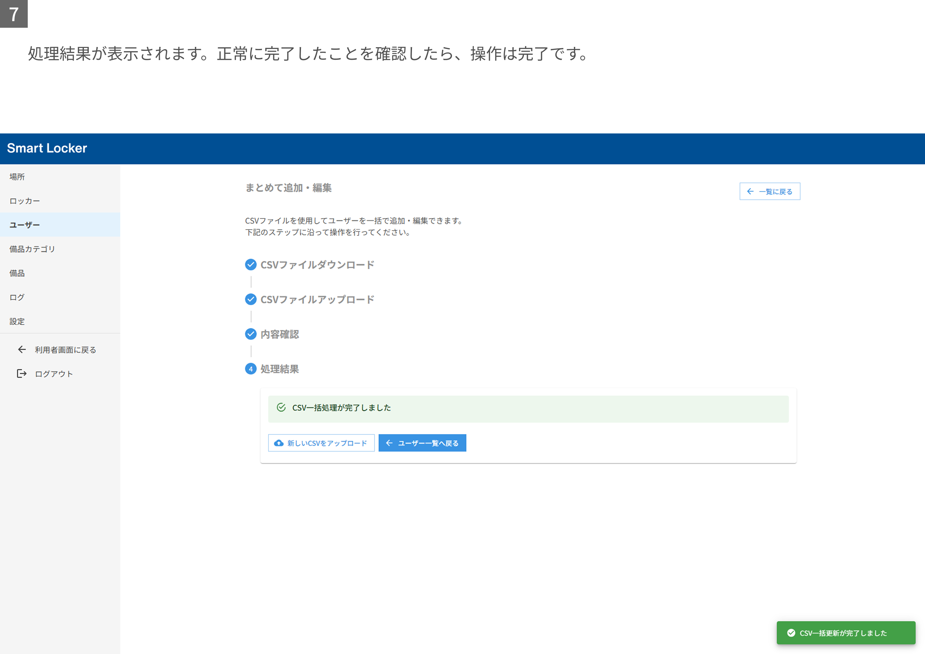Open 設定 in the sidebar
Screen dimensions: 925x654
pos(60,321)
